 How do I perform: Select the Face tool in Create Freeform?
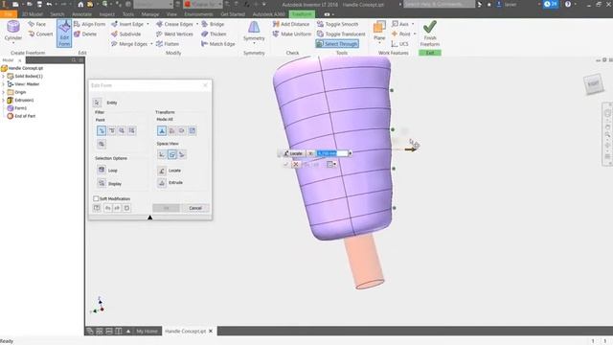coord(36,24)
